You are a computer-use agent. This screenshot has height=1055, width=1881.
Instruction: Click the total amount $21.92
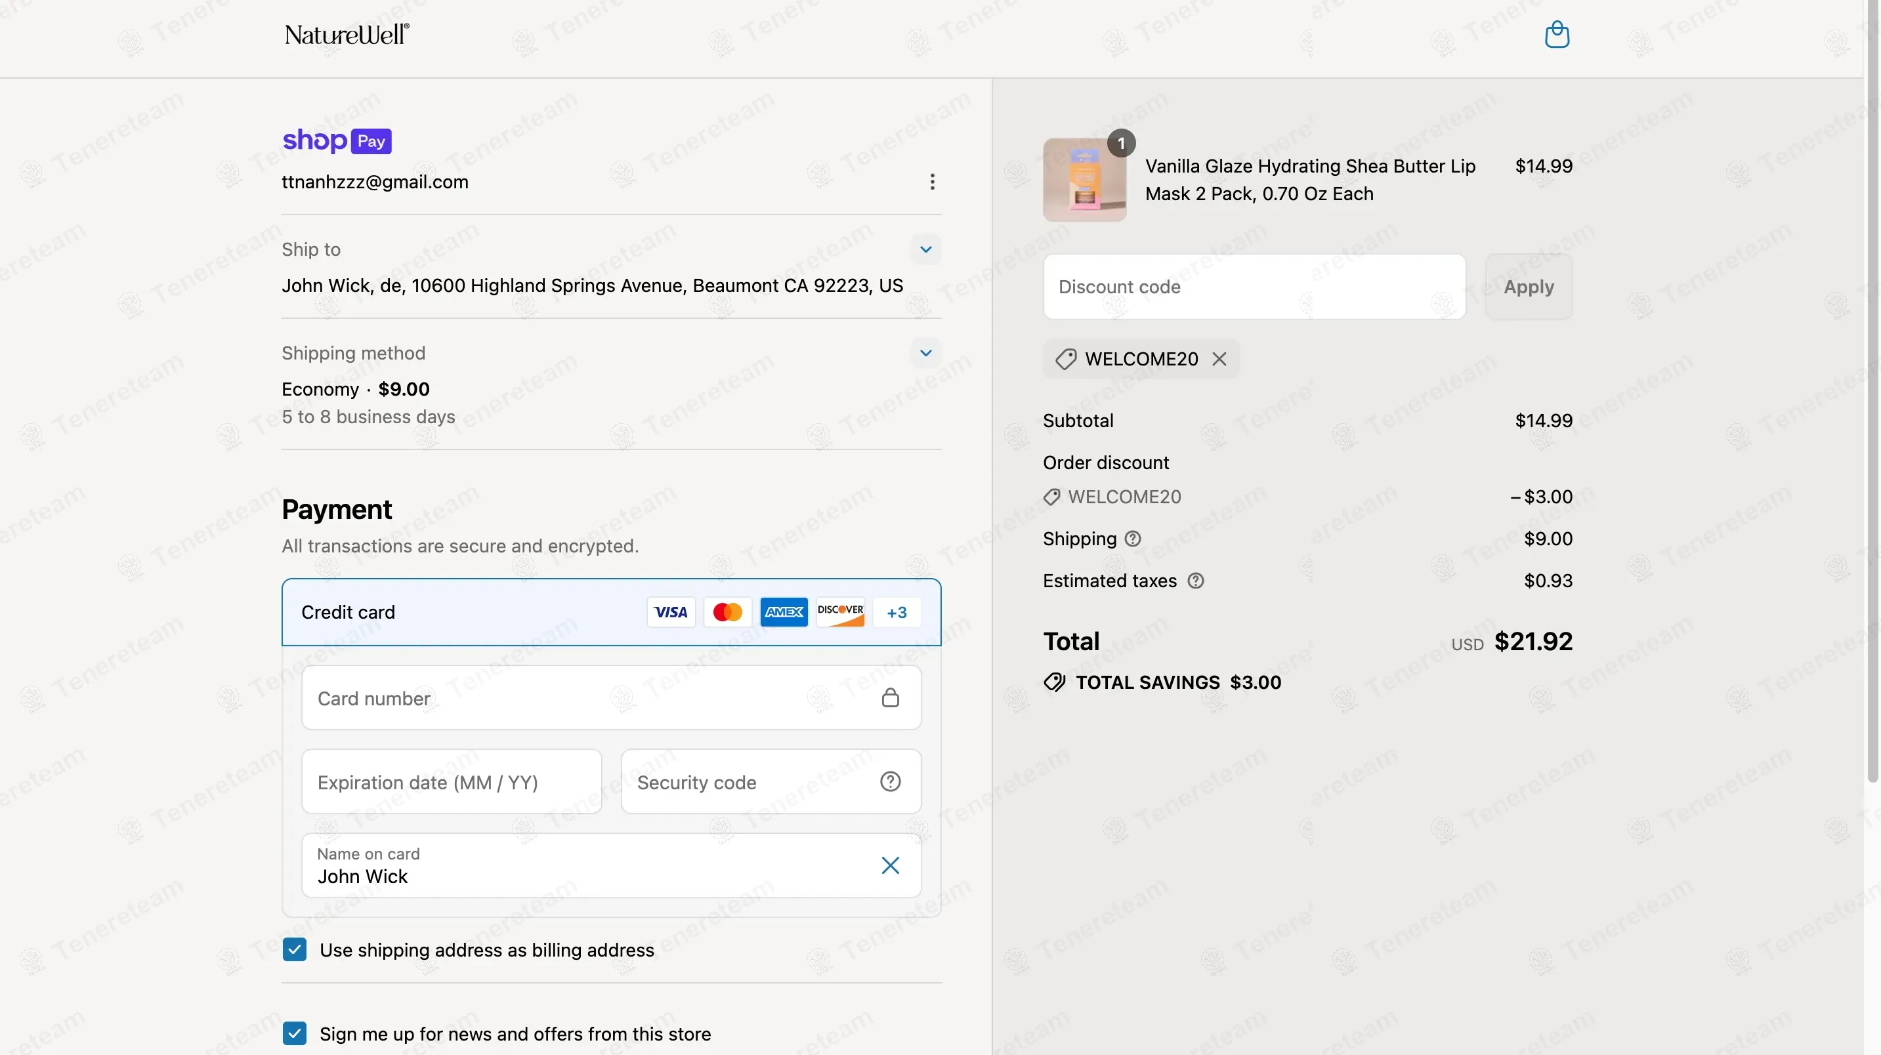coord(1533,641)
